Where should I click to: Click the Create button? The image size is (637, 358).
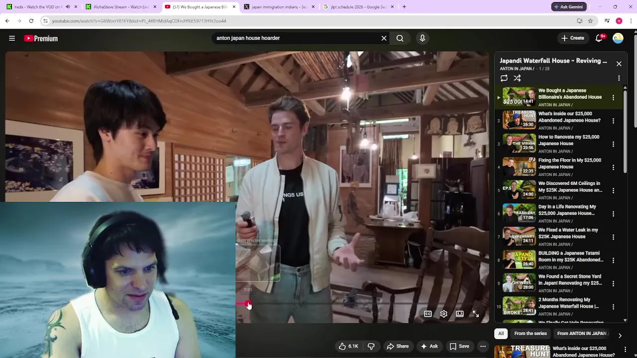pos(573,38)
